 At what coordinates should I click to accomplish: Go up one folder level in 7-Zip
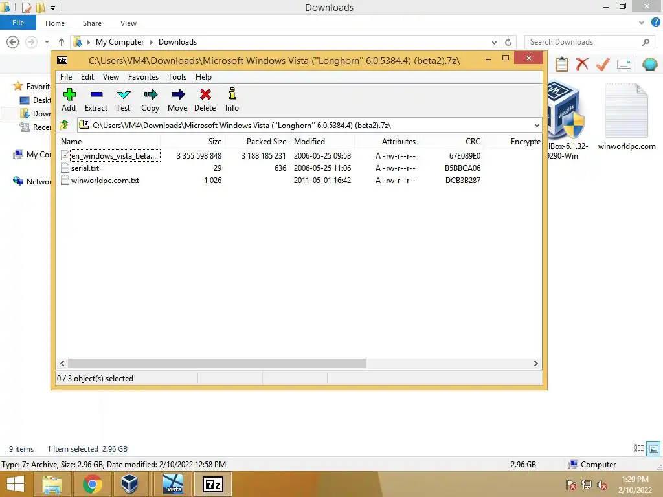64,125
